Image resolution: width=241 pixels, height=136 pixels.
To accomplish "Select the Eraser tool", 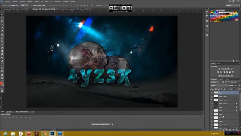I will 2,48.
